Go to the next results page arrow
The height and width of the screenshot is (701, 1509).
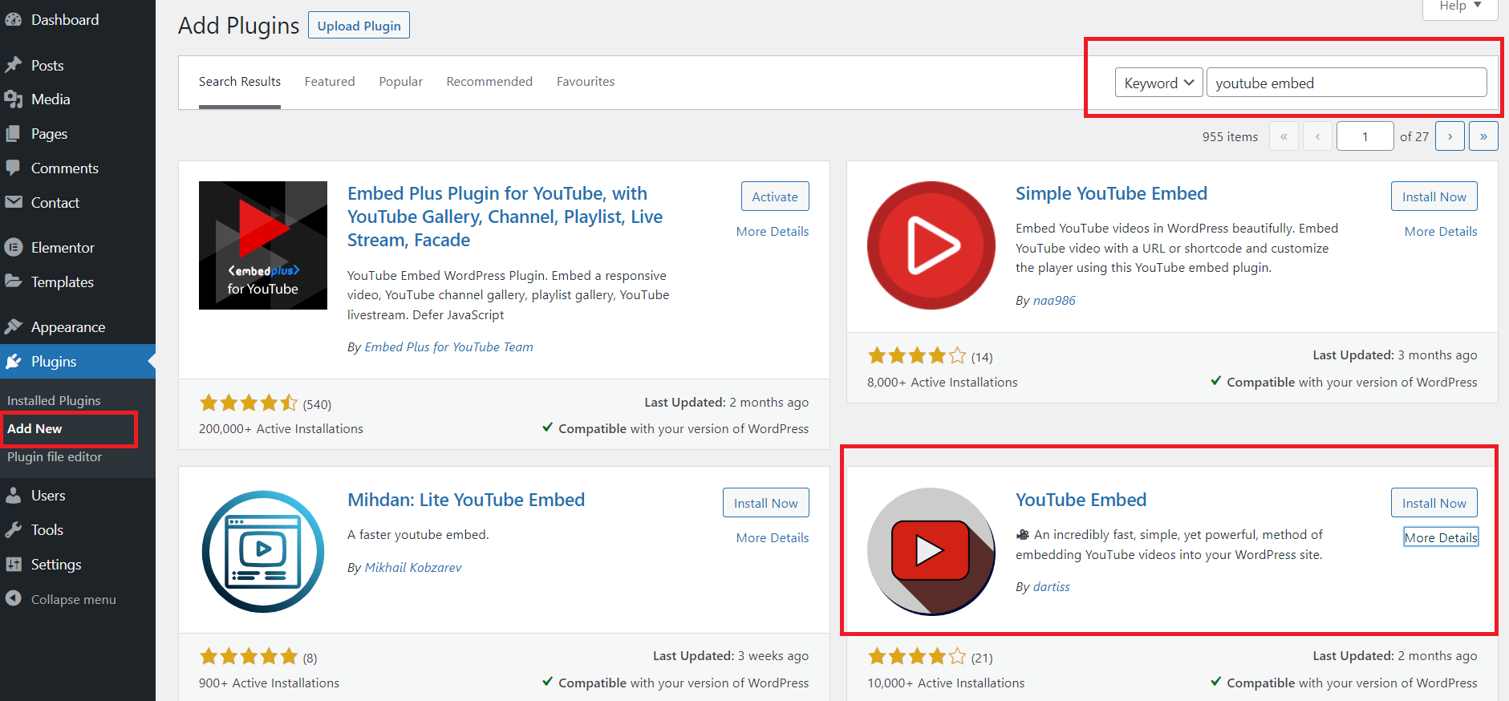click(x=1450, y=136)
